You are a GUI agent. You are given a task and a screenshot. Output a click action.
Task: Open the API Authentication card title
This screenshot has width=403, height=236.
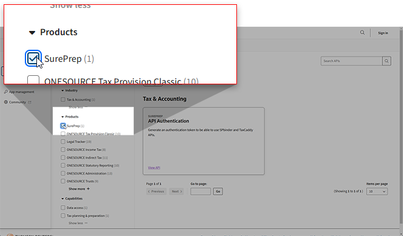(168, 121)
